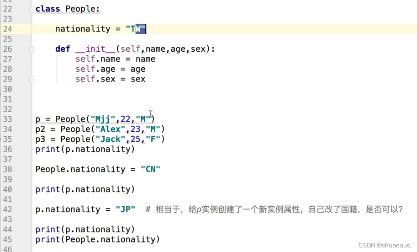
Task: Click the "Alex" string on line 34
Action: tap(111, 129)
